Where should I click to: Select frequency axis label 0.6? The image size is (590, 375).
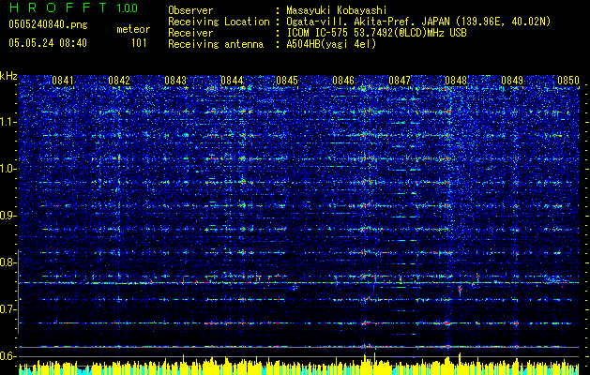[x=8, y=356]
